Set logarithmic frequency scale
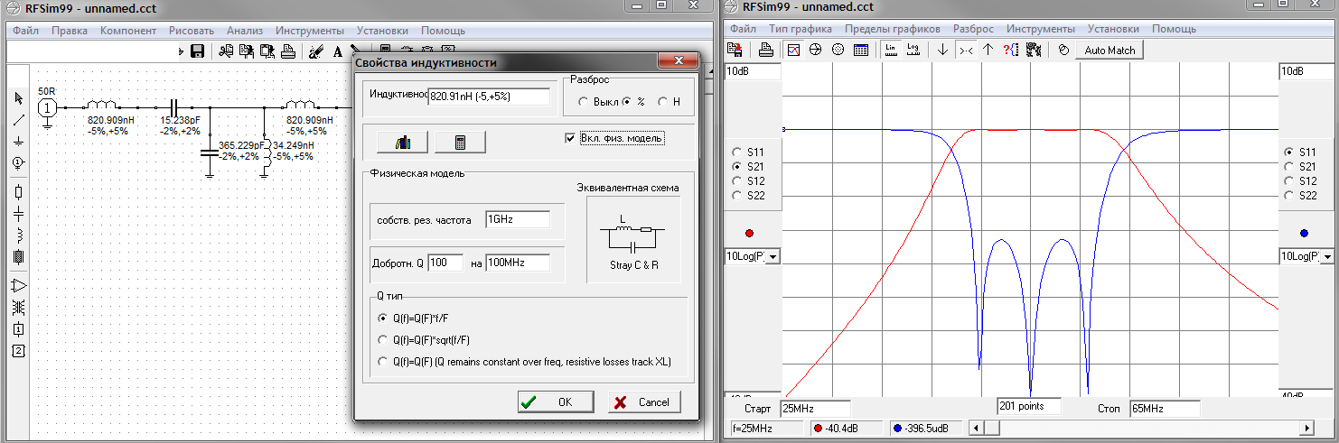 [x=913, y=50]
